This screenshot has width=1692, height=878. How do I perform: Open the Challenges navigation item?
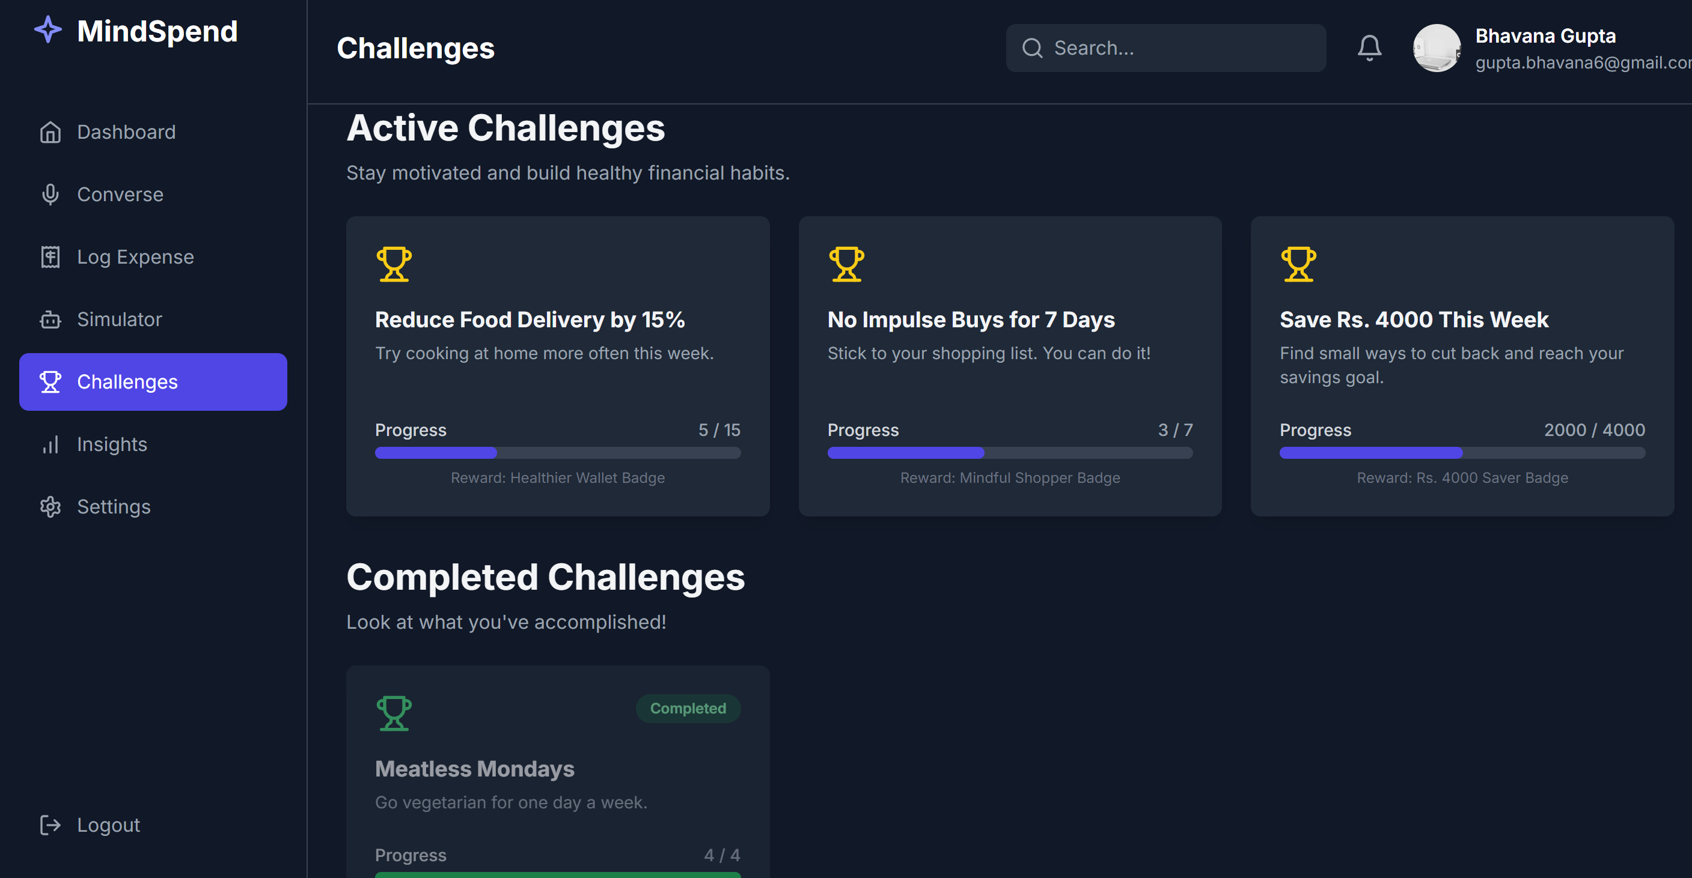click(x=127, y=381)
